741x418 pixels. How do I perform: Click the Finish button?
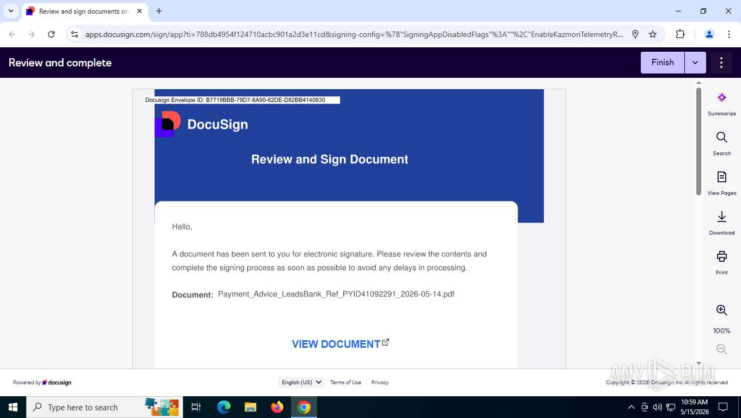(x=663, y=63)
